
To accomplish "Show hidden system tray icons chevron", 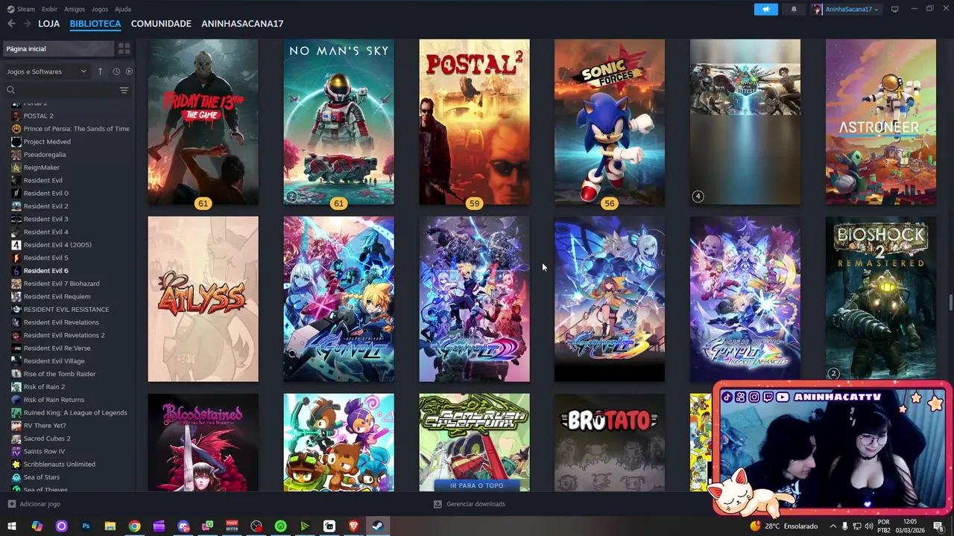I will pyautogui.click(x=833, y=526).
